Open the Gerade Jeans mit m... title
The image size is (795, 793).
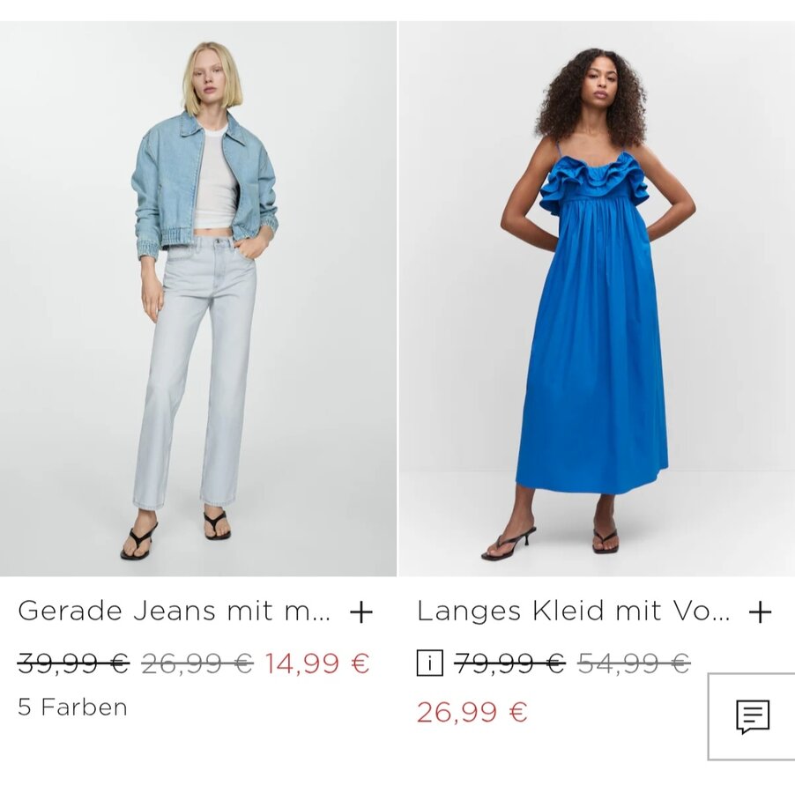coord(174,611)
